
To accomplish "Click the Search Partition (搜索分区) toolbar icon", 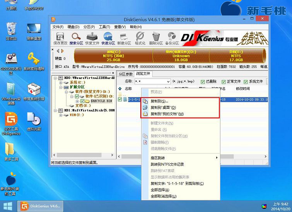I will coord(76,38).
